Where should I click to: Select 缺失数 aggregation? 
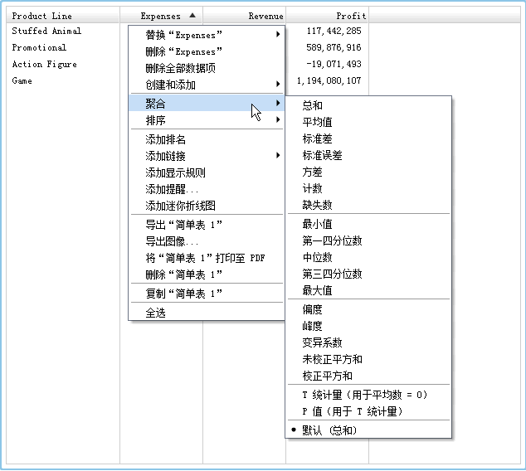368,205
